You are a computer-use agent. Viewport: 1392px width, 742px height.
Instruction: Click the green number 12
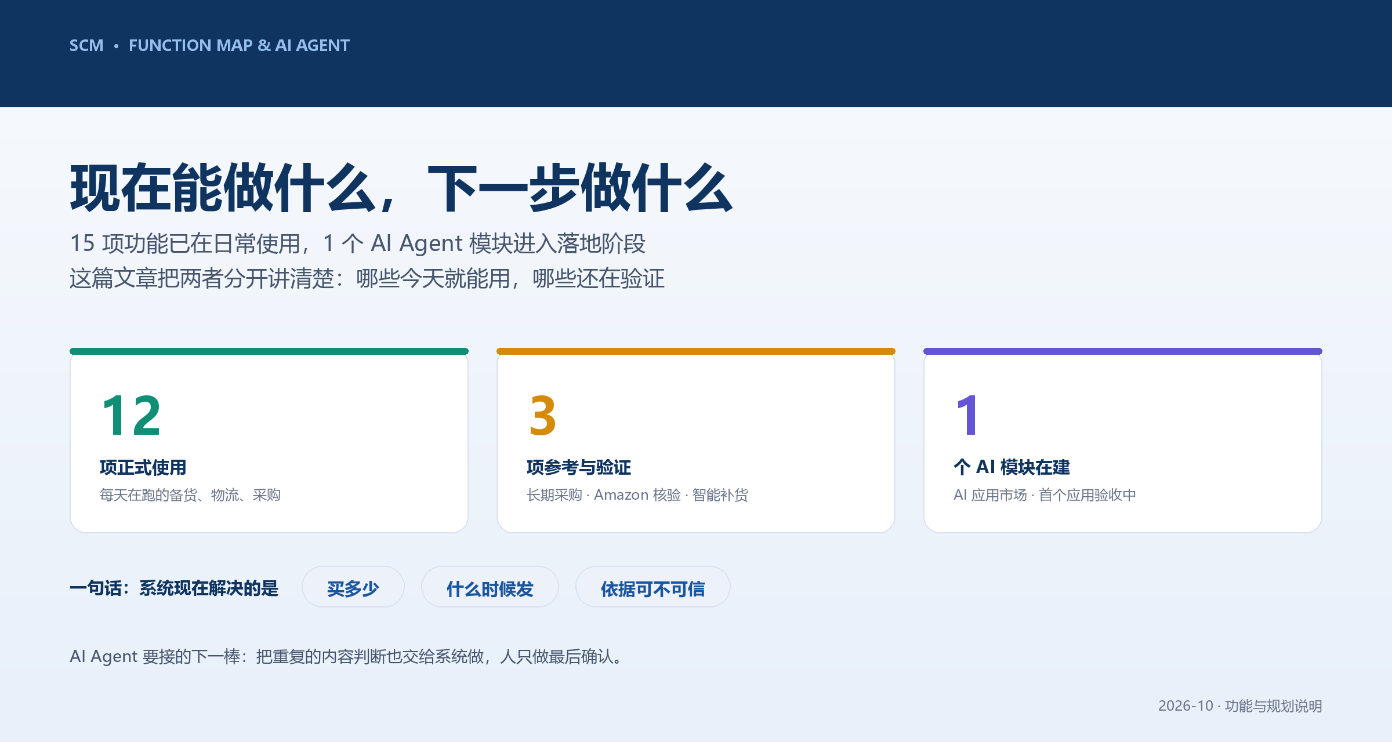(132, 415)
